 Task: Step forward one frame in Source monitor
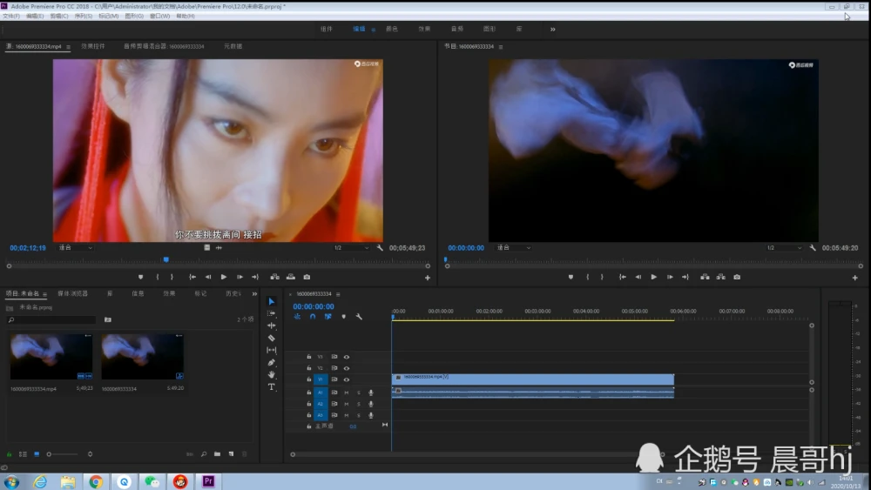click(x=240, y=277)
